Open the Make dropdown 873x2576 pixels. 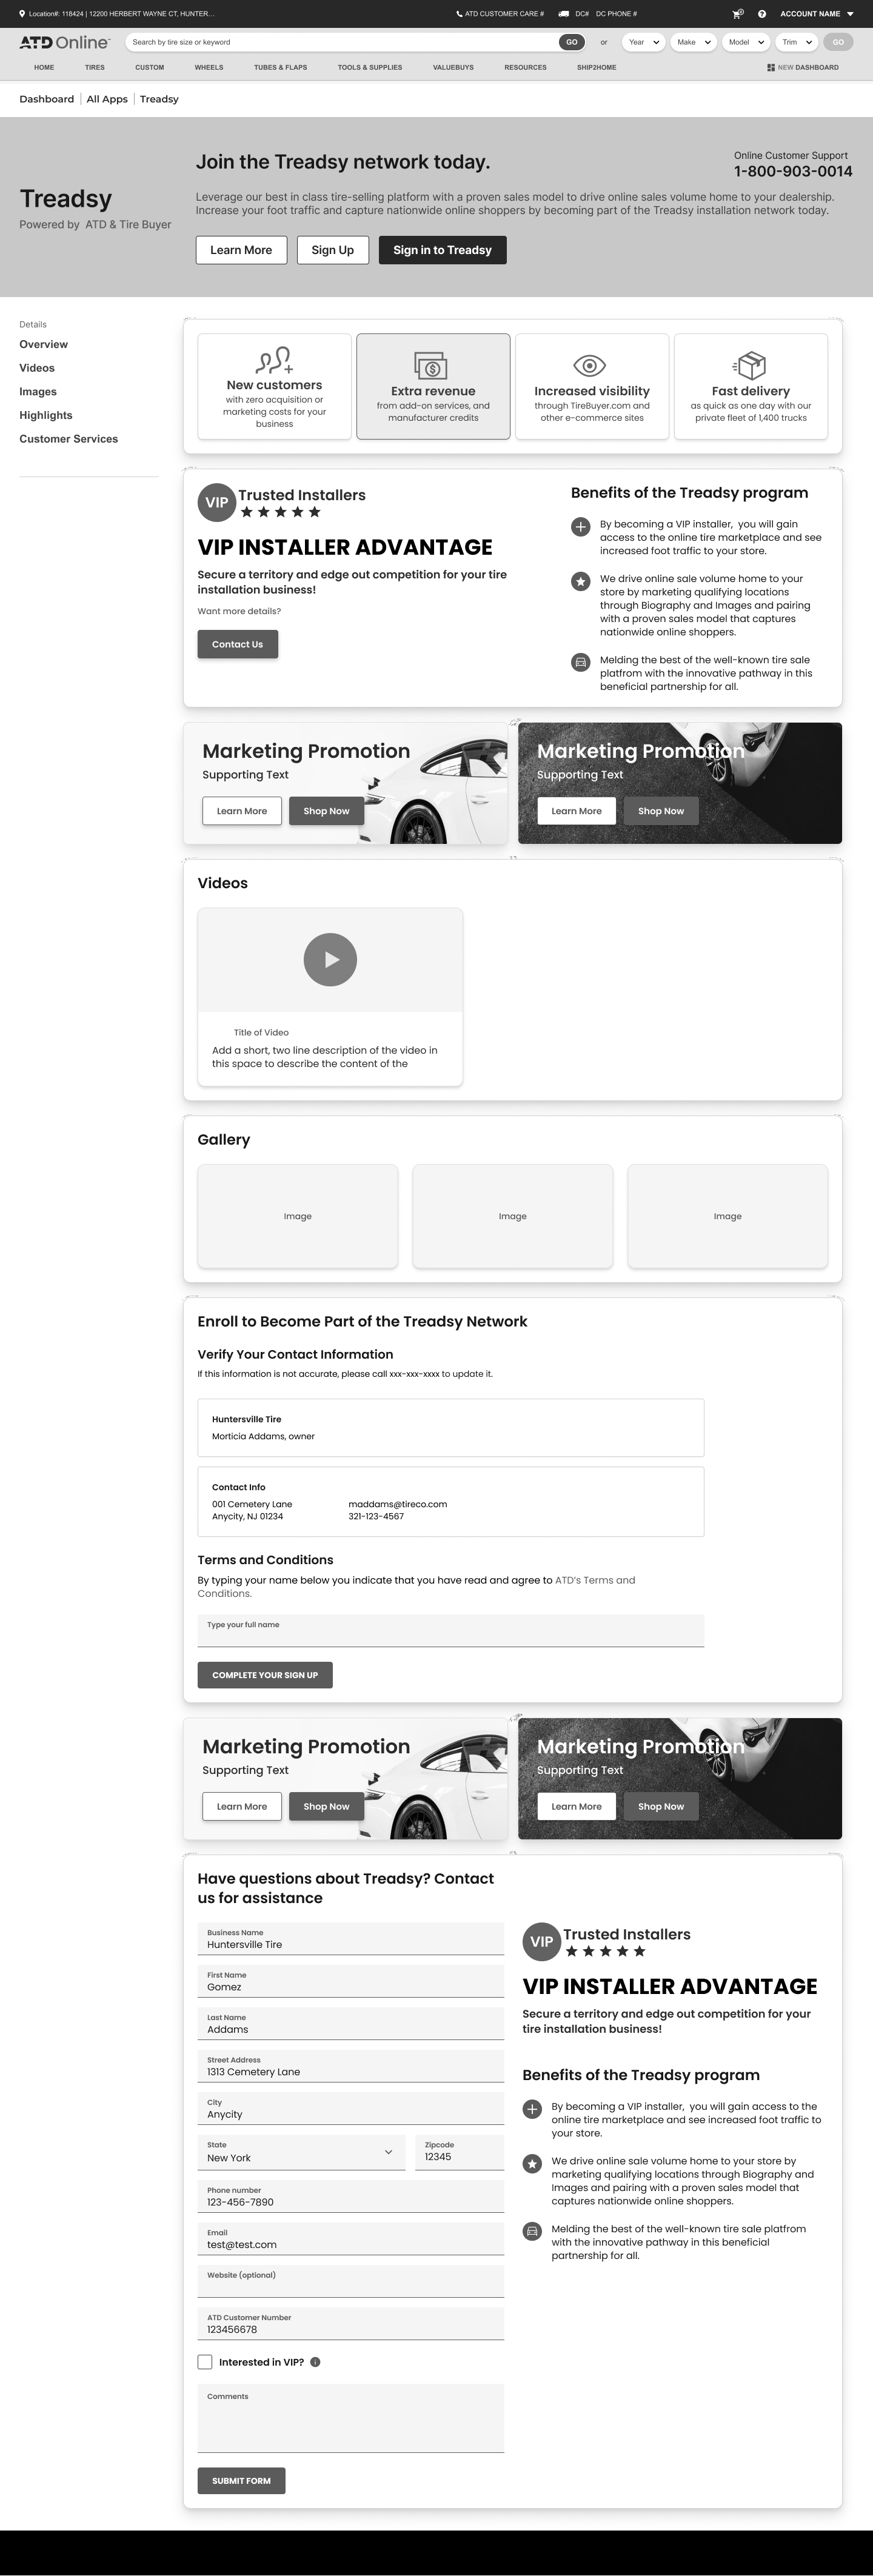tap(694, 42)
